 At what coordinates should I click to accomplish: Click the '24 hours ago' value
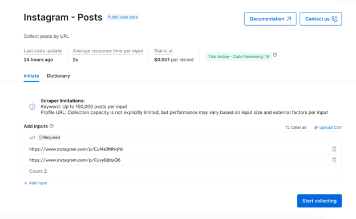click(38, 59)
